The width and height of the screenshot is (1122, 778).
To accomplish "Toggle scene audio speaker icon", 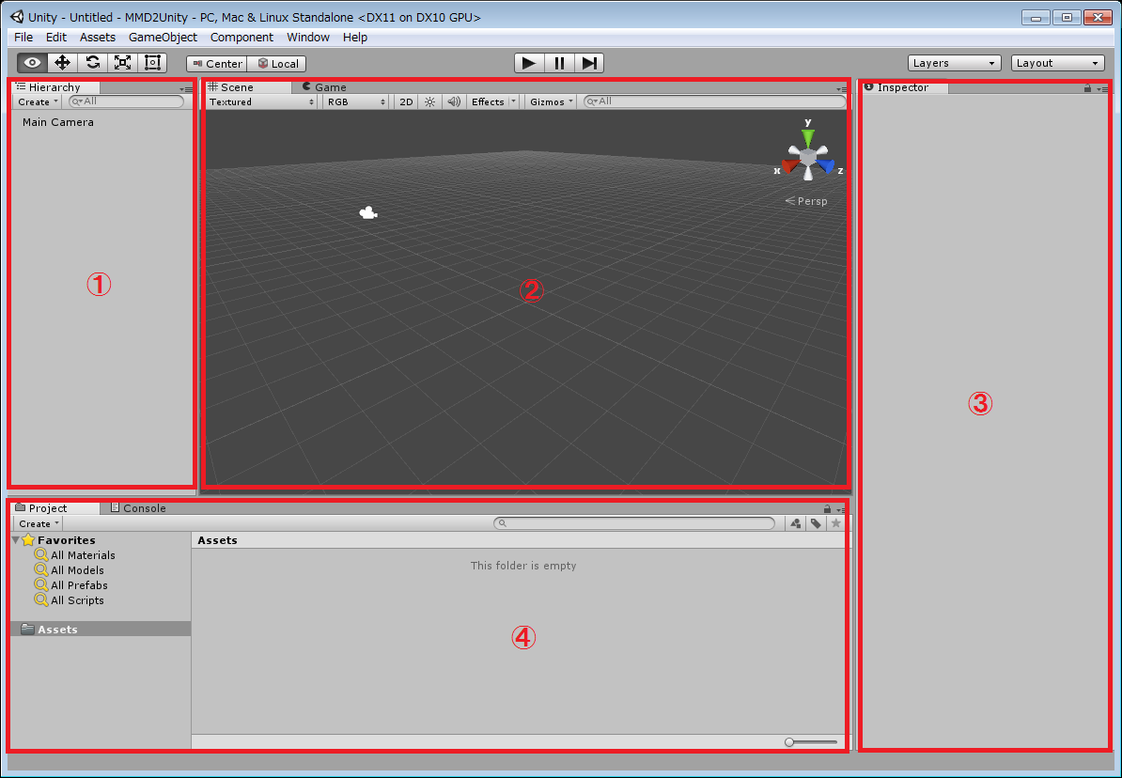I will tap(454, 101).
